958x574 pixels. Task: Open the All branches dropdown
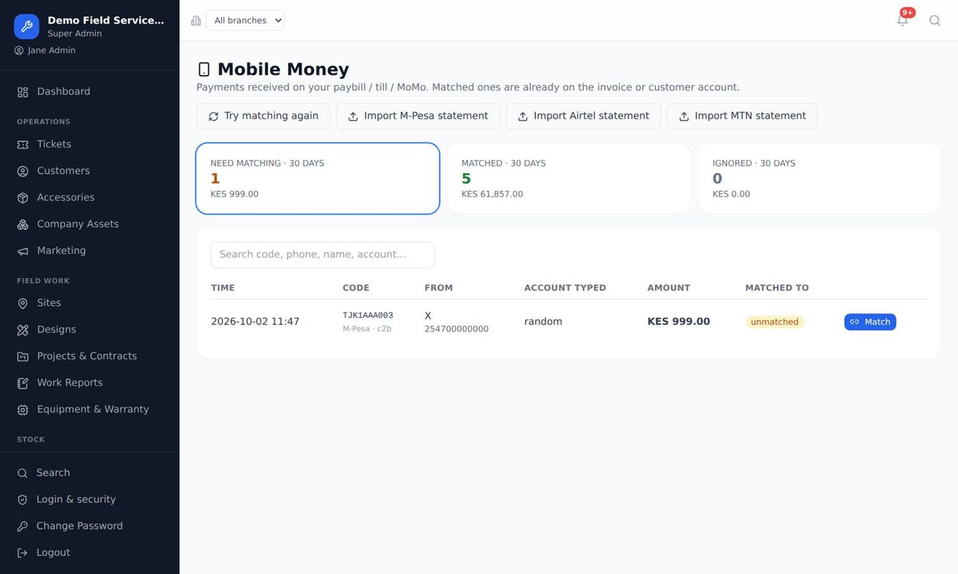245,20
